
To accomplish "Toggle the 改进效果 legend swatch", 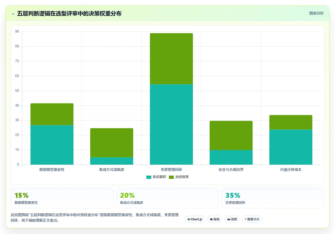I will click(x=171, y=177).
